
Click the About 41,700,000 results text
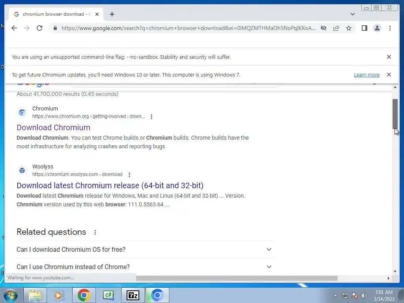(67, 94)
